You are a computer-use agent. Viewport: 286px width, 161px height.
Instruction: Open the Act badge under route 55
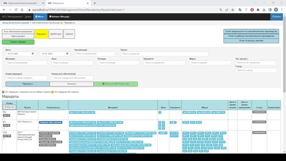[7, 115]
